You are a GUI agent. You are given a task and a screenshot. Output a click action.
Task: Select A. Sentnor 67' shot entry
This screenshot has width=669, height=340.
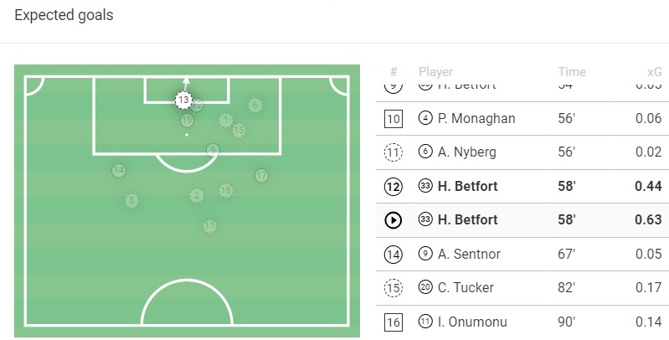click(x=519, y=254)
